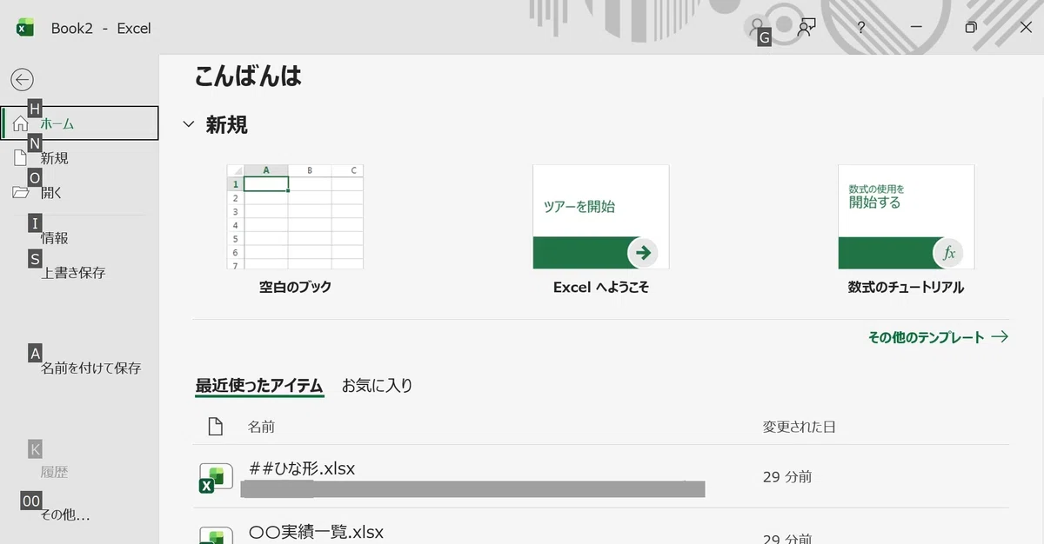Click the new document page icon

click(x=20, y=158)
